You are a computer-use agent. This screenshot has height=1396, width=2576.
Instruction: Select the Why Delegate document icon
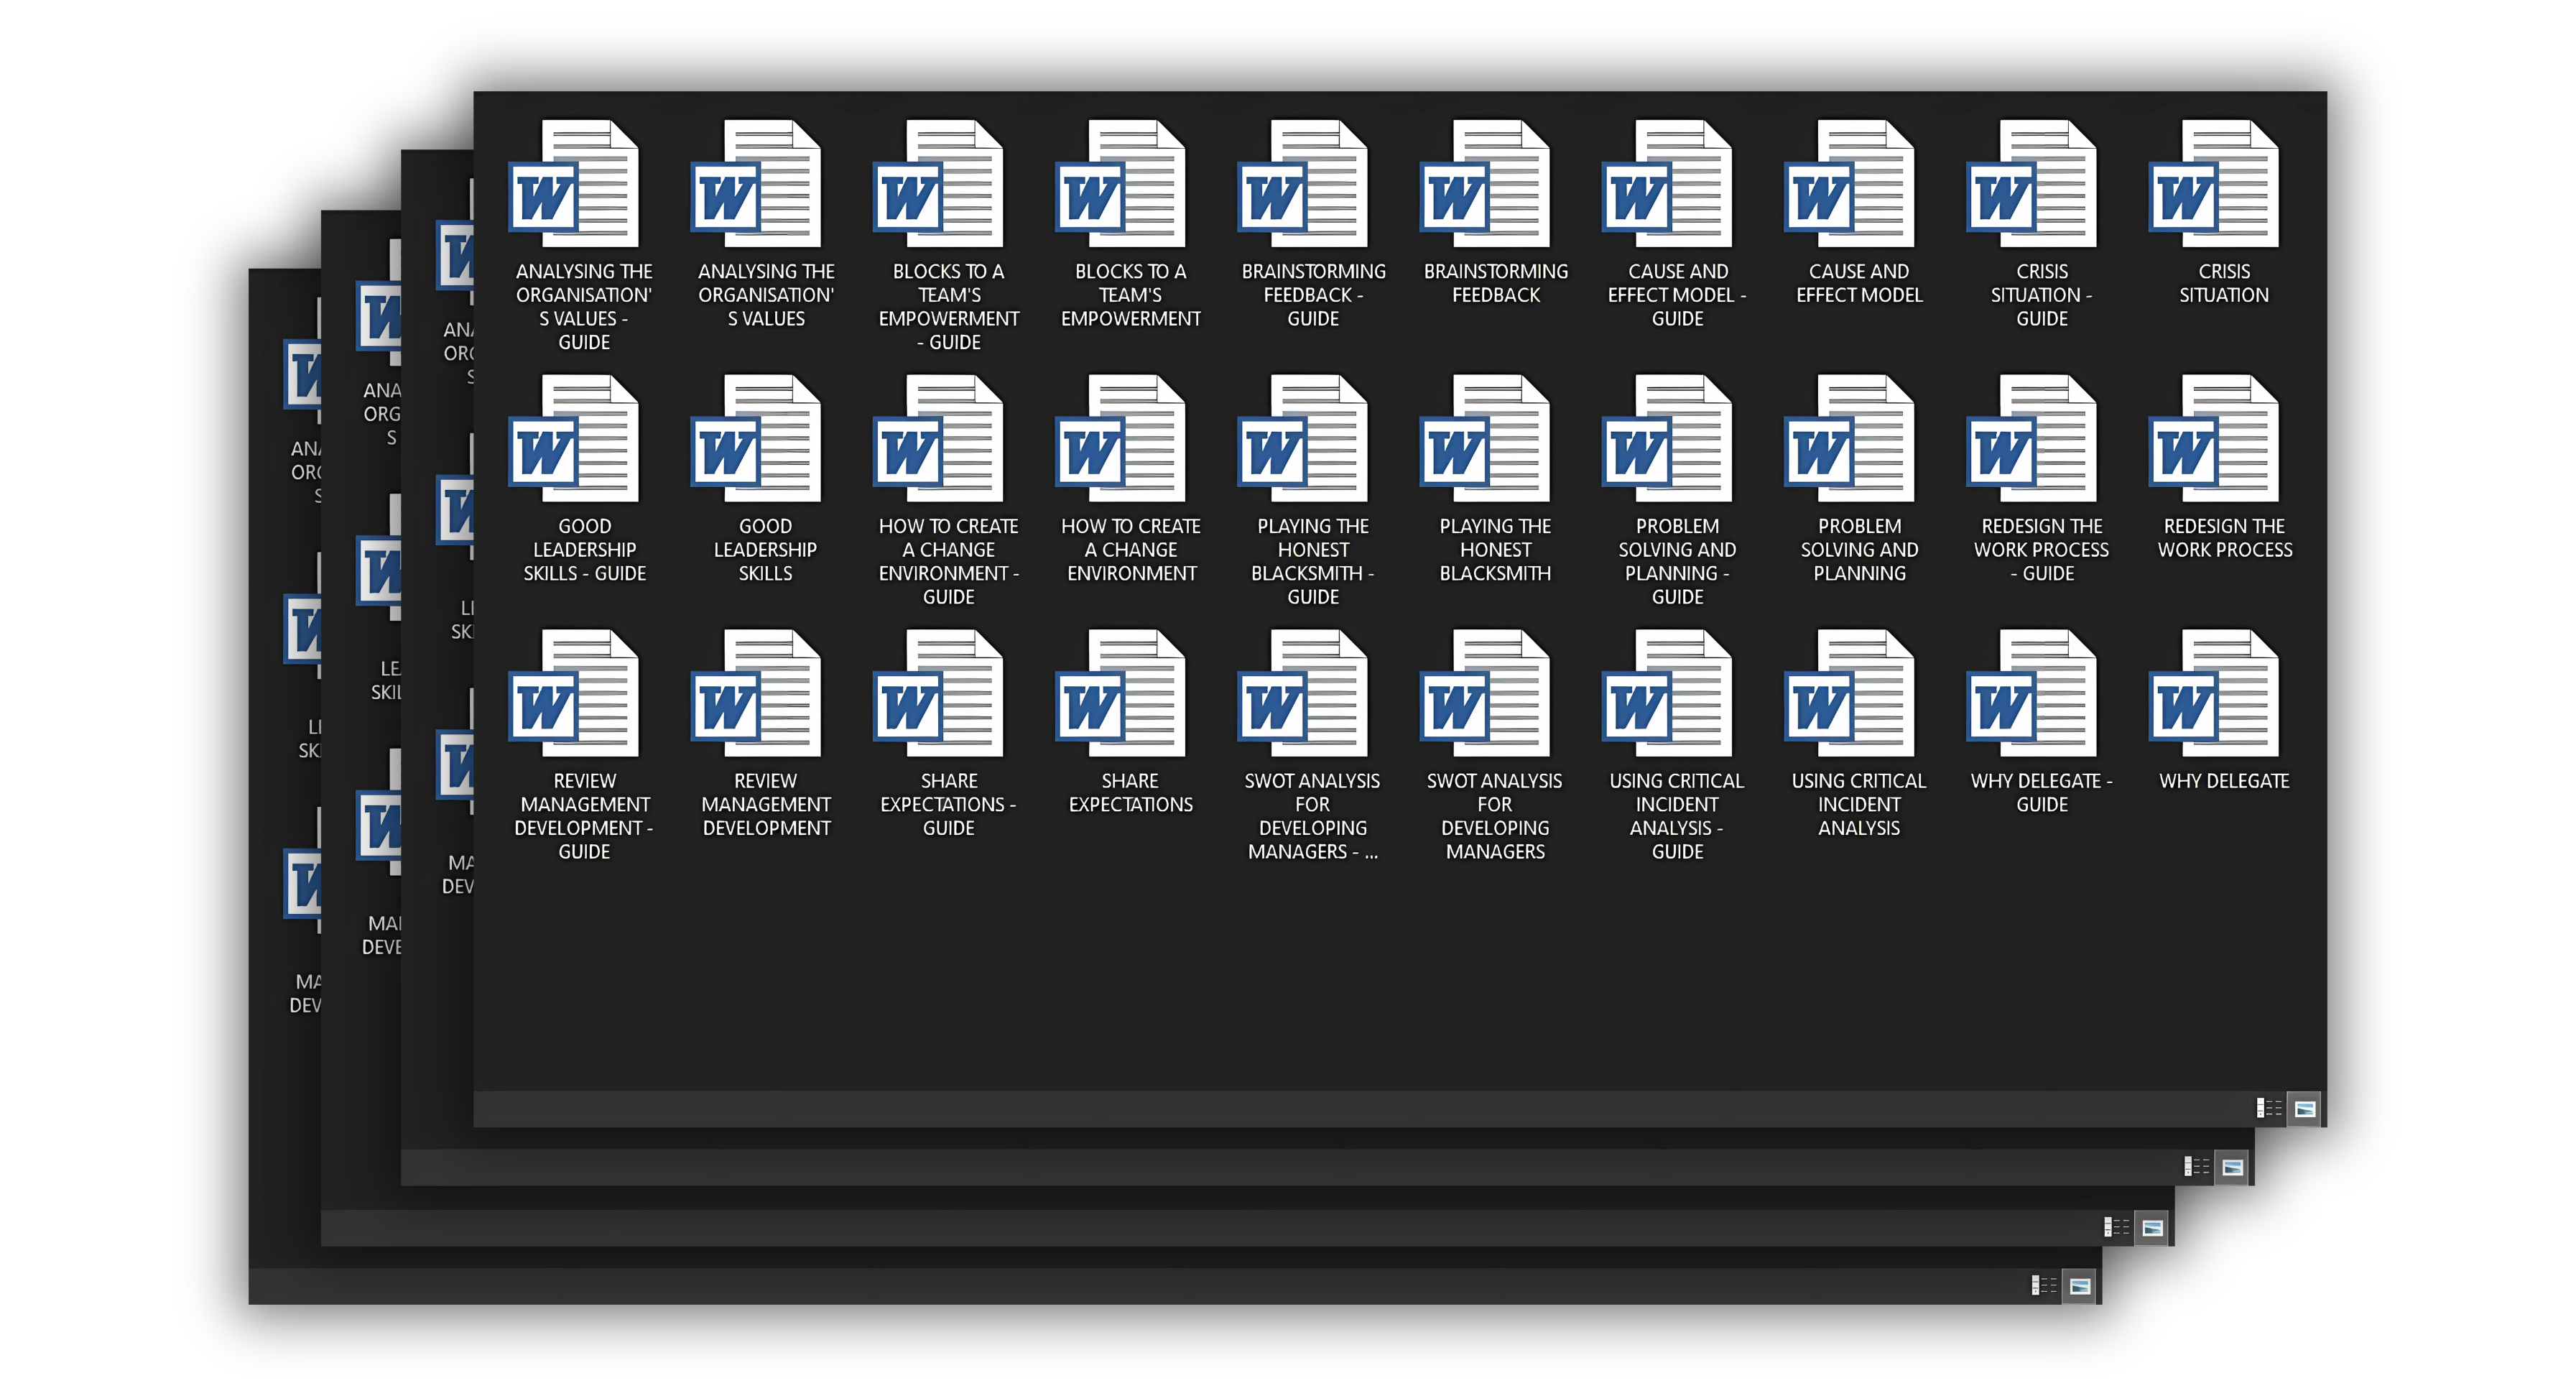[x=2213, y=694]
